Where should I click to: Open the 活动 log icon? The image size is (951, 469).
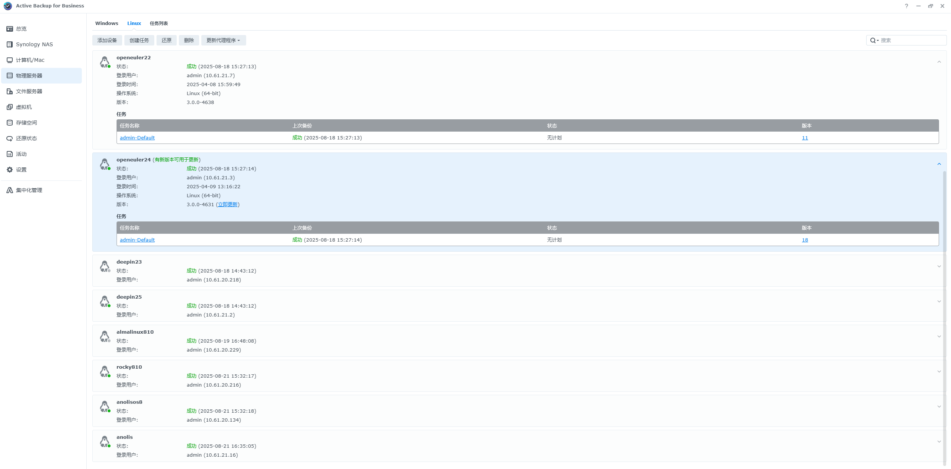(10, 154)
